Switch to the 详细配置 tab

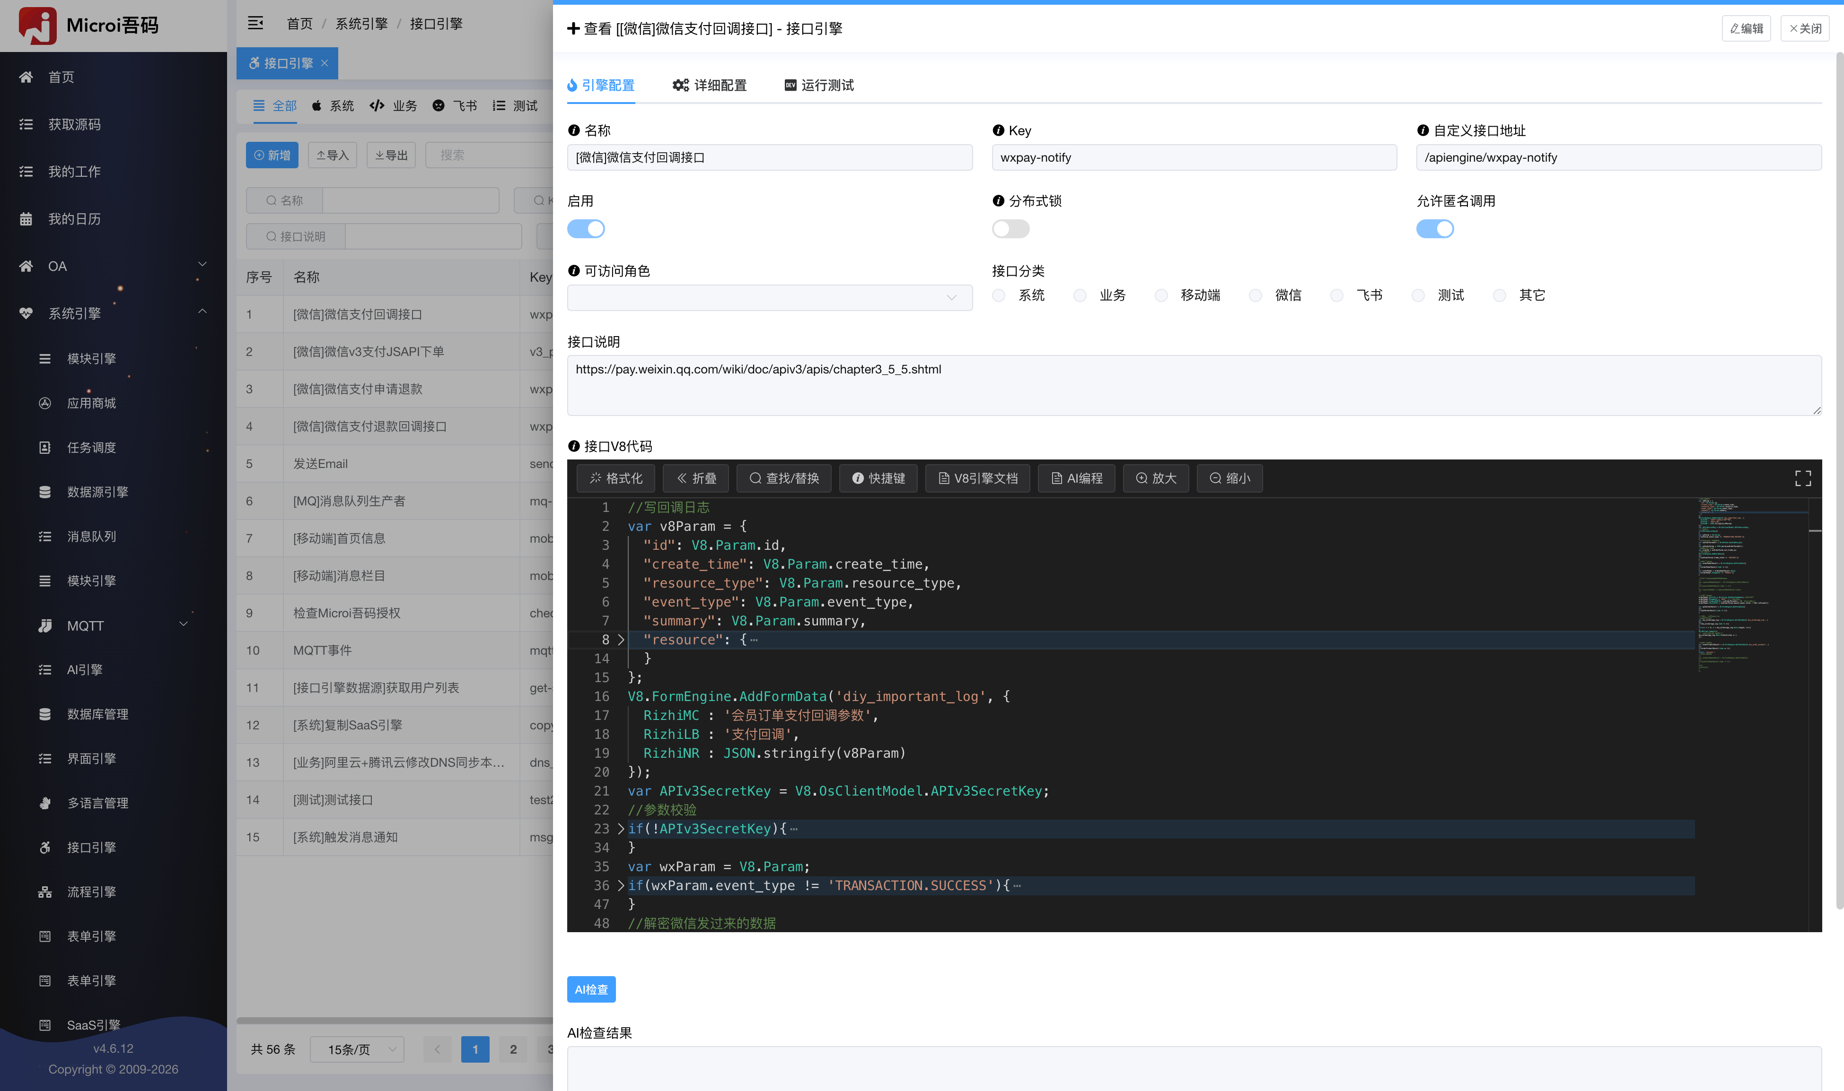709,85
